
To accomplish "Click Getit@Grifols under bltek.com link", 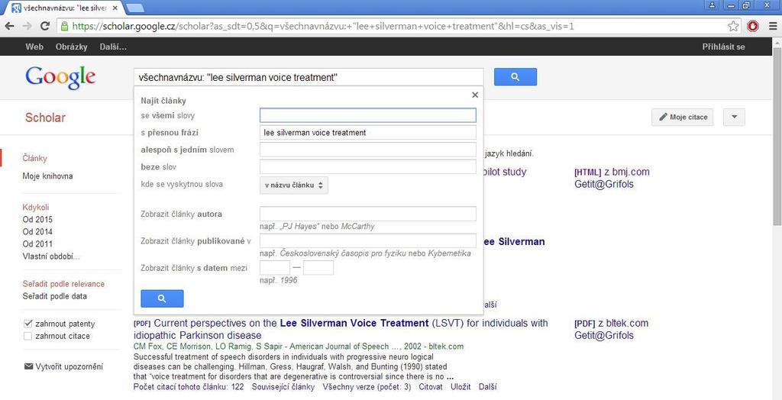I will (604, 335).
